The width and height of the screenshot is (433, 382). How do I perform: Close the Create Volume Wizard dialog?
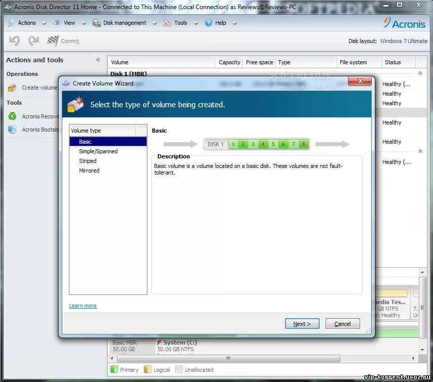(x=360, y=81)
